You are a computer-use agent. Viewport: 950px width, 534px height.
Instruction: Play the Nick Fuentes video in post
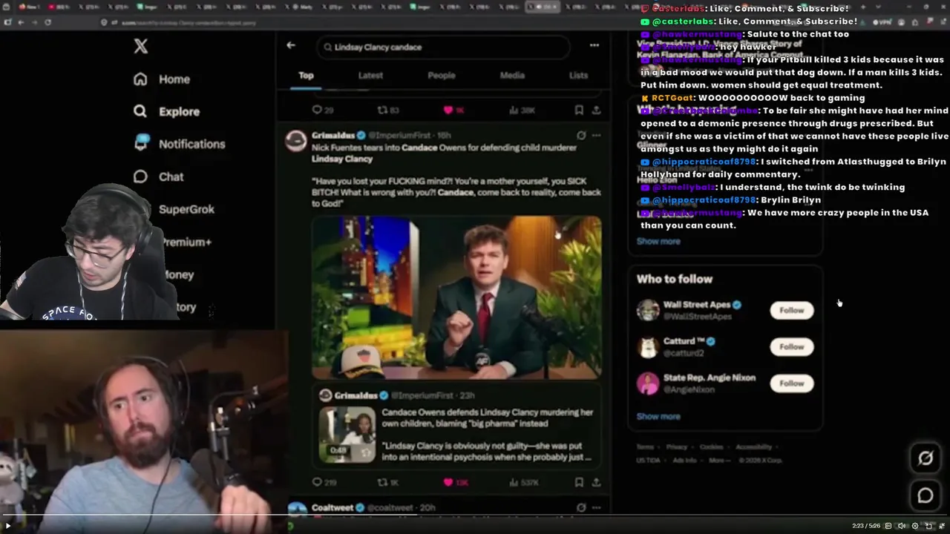coord(456,297)
